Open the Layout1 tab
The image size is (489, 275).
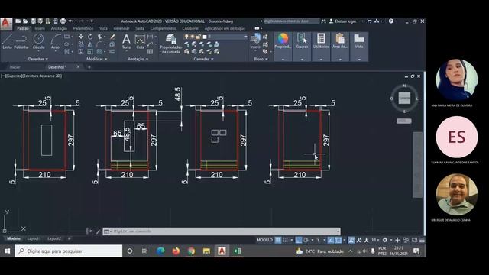(34, 238)
